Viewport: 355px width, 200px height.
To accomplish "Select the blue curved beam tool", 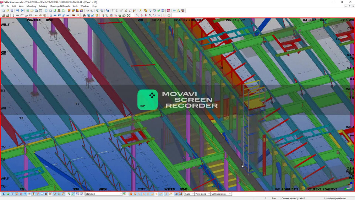I will [x=64, y=15].
